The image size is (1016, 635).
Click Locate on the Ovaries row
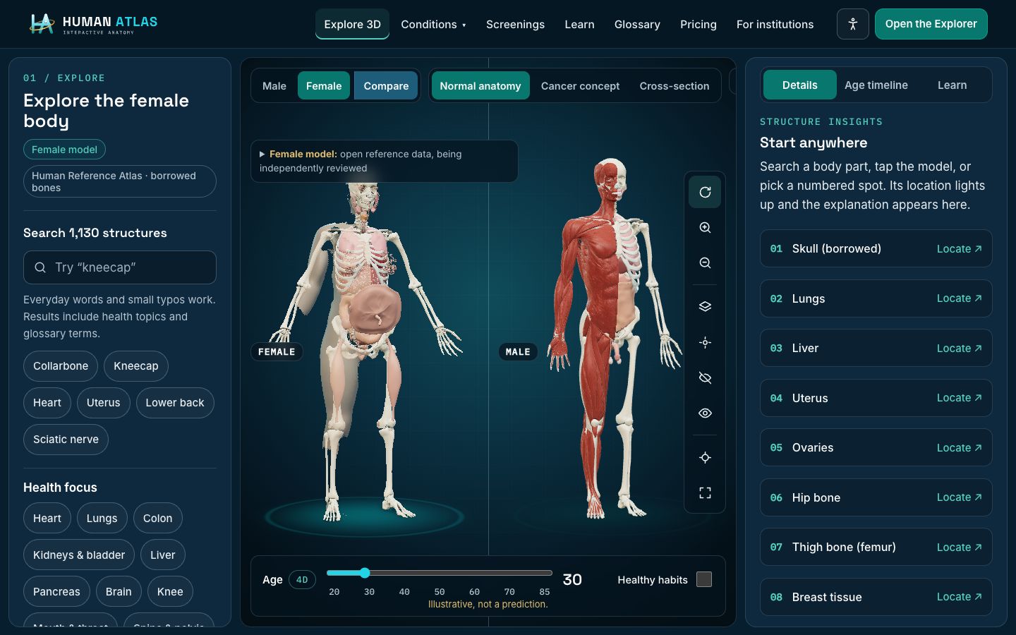(x=959, y=448)
